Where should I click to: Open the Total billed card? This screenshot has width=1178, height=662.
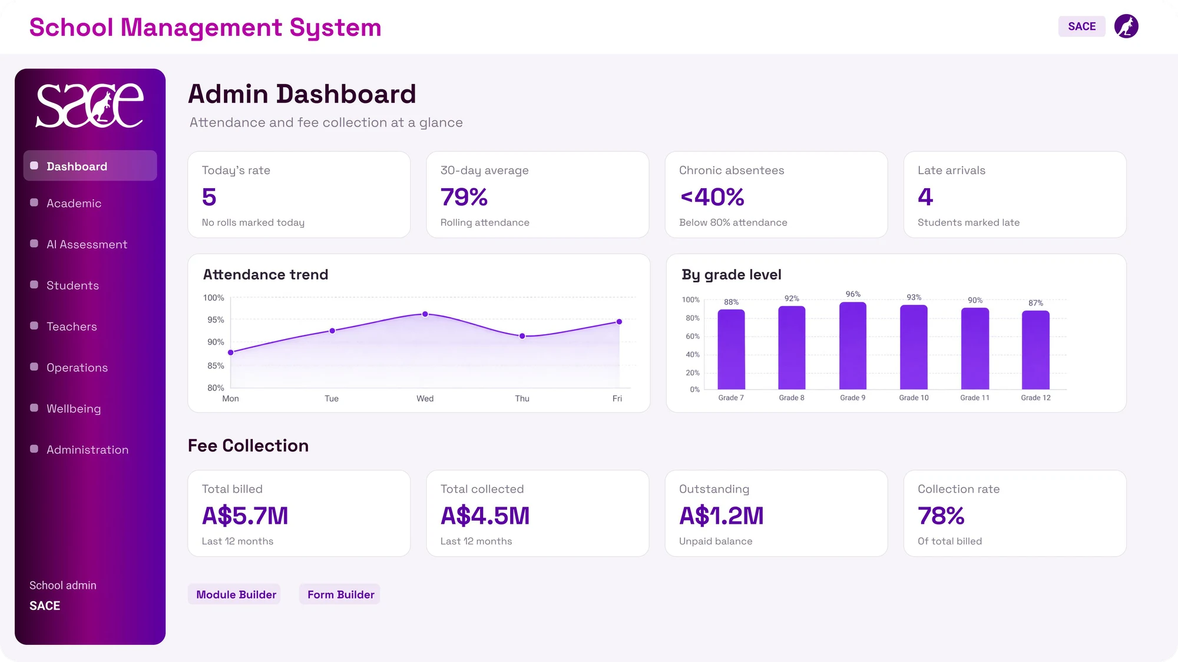299,513
